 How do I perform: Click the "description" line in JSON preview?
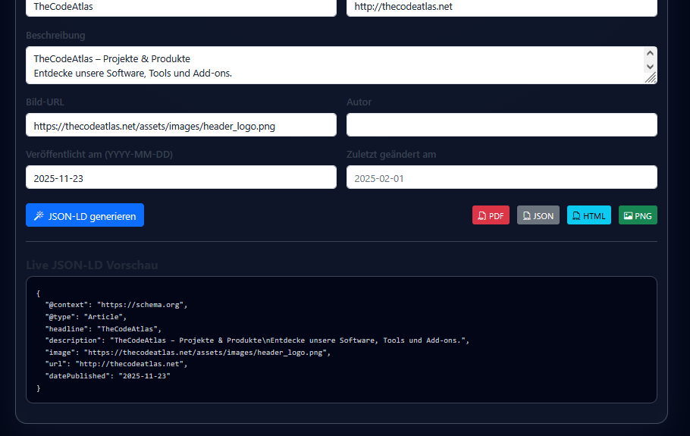(x=257, y=340)
